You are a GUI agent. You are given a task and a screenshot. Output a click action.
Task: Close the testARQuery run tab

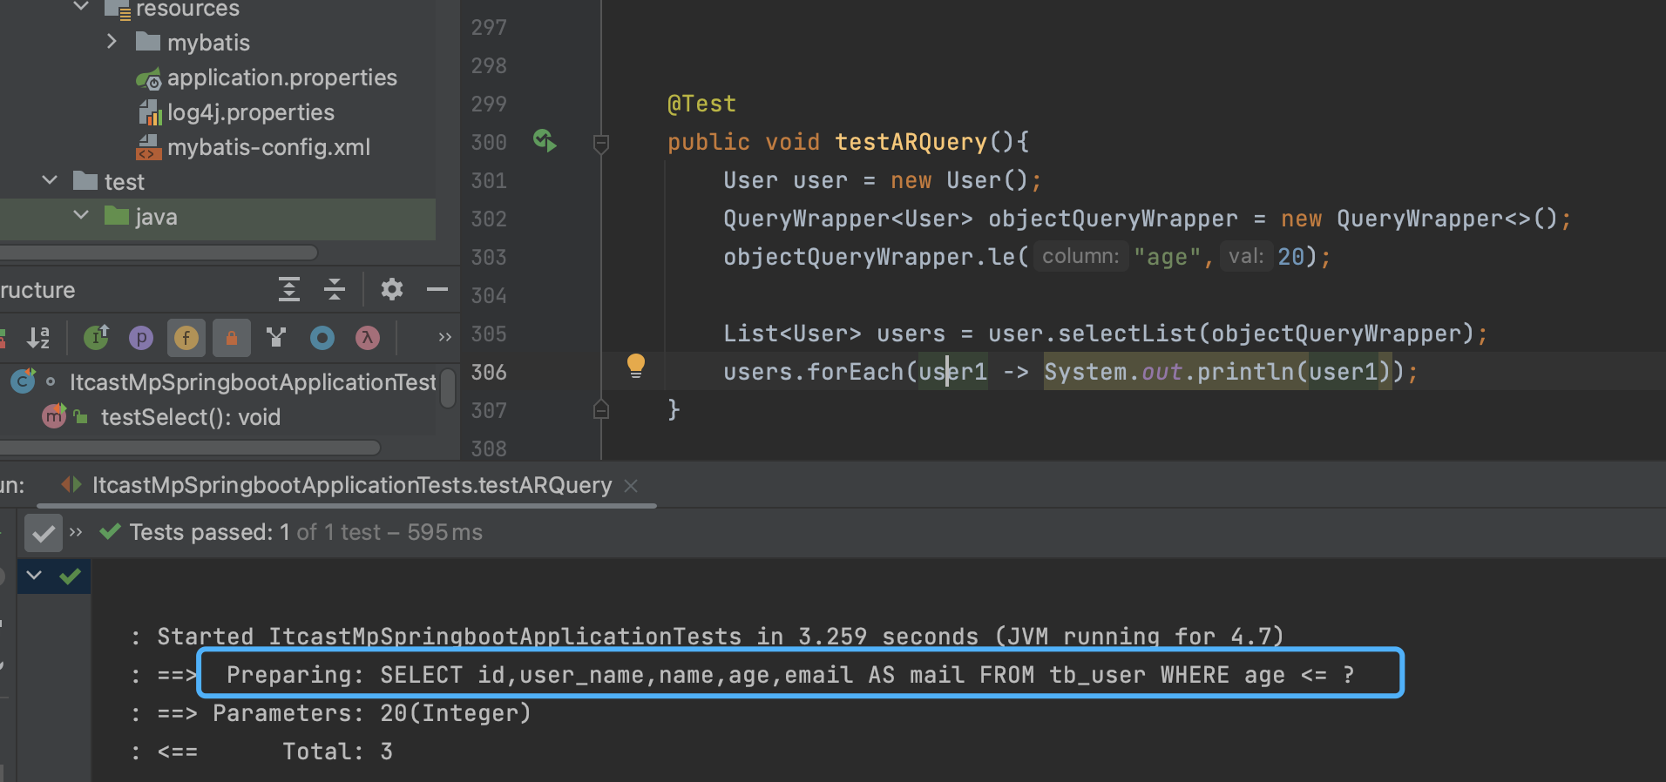(x=632, y=486)
